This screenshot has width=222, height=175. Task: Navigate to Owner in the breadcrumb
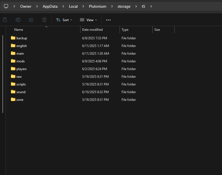[x=26, y=6]
